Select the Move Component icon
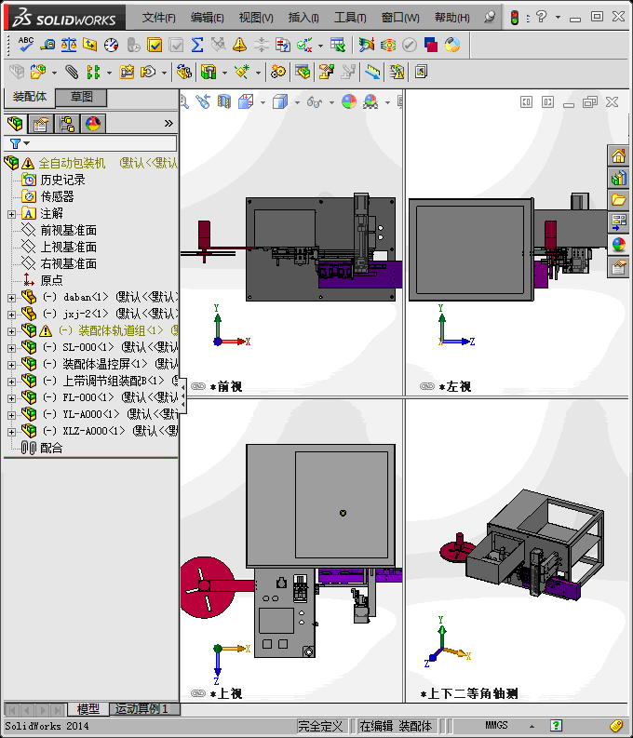Screen dimensions: 633x738 tap(148, 72)
